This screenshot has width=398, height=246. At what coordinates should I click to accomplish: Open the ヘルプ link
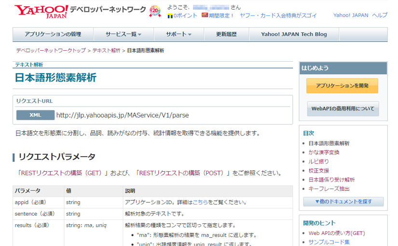380,15
